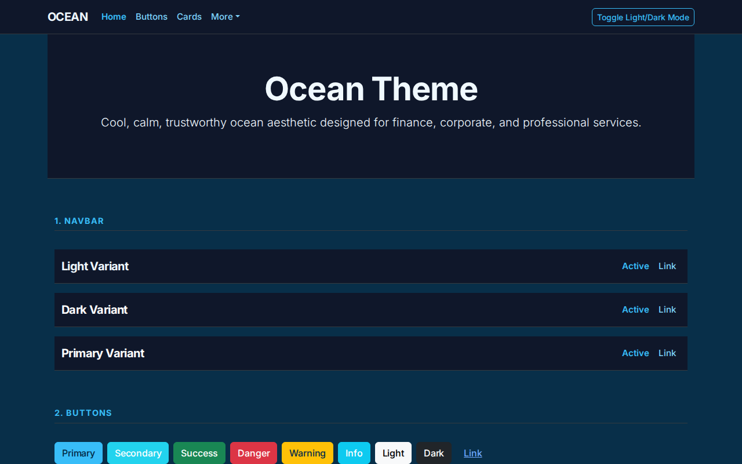Click the blue Primary button
This screenshot has height=464, width=742.
click(x=78, y=453)
